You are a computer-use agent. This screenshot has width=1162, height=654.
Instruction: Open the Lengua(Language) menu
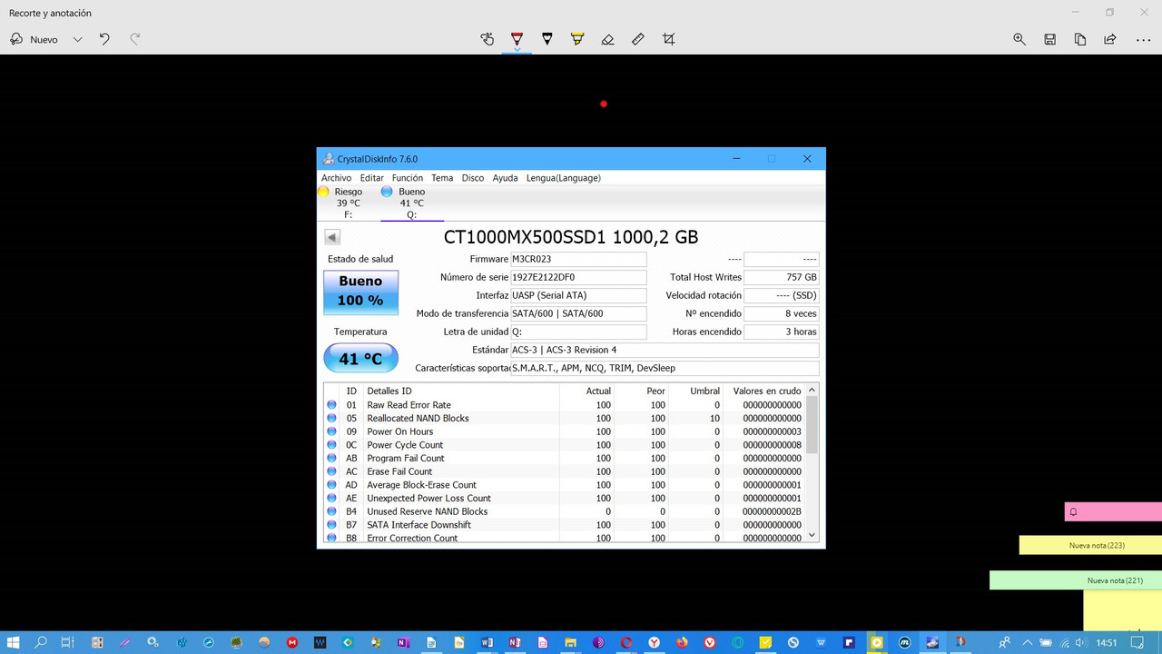[x=563, y=178]
